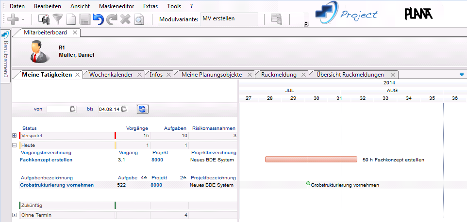
Task: Switch to the Infos tab
Action: [x=156, y=75]
